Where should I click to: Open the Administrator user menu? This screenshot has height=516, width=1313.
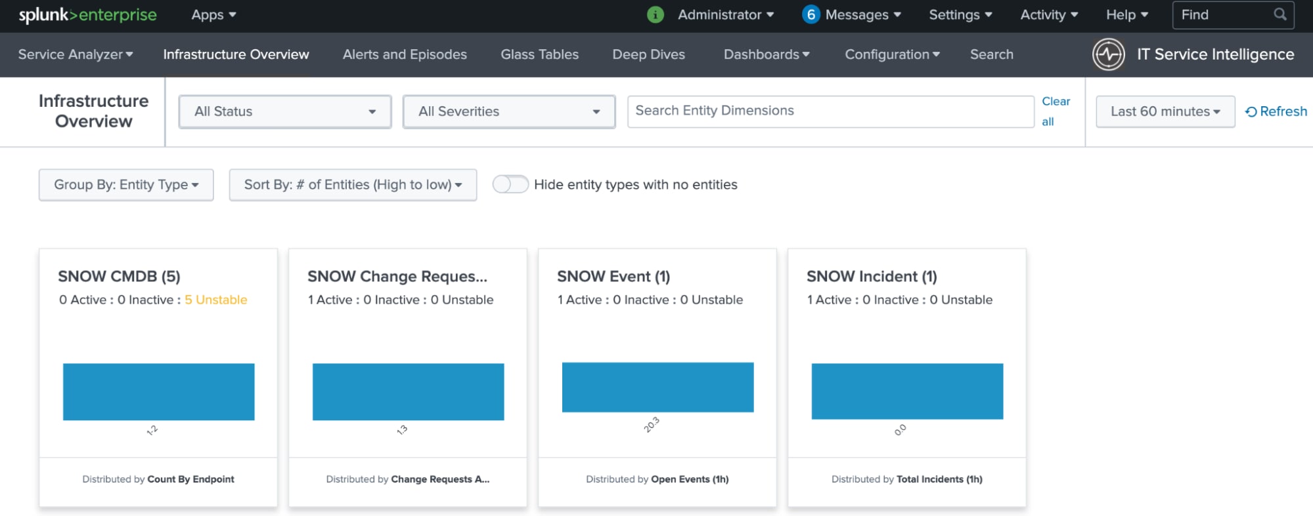(x=725, y=14)
